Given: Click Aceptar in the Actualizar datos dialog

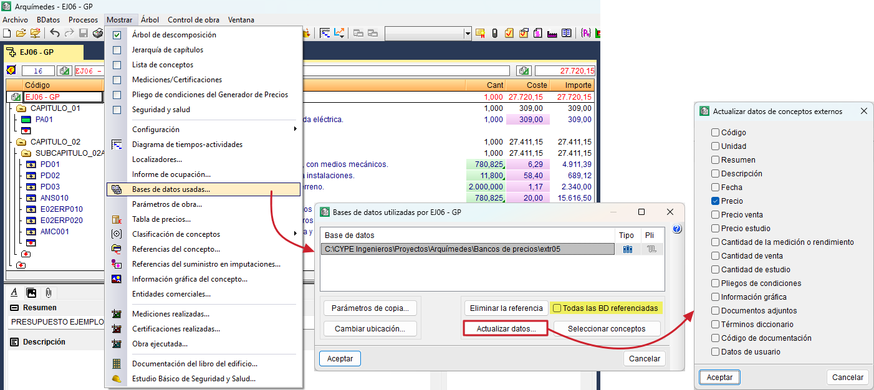Looking at the screenshot, I should tap(719, 377).
